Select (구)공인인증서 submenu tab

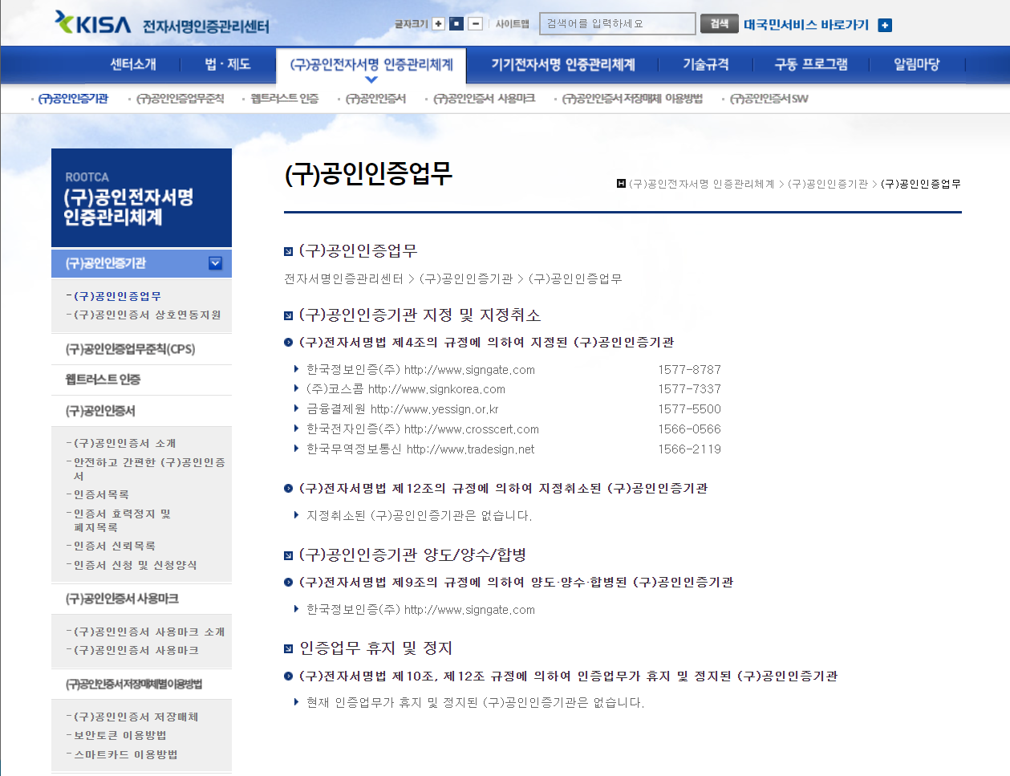(375, 99)
